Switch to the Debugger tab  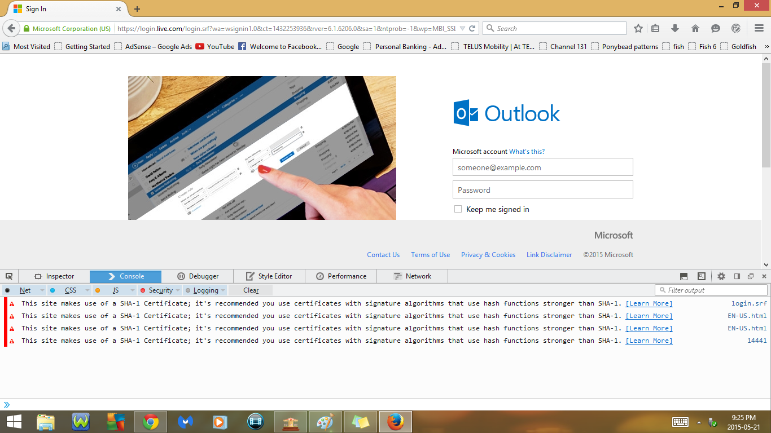click(x=198, y=276)
